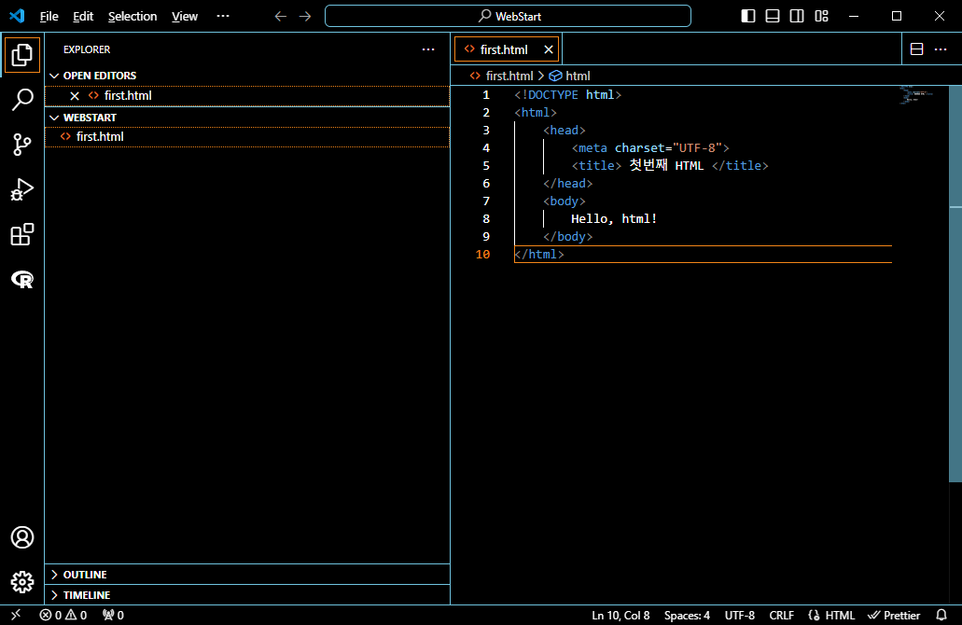Expand the Timeline section
This screenshot has height=625, width=962.
[247, 595]
